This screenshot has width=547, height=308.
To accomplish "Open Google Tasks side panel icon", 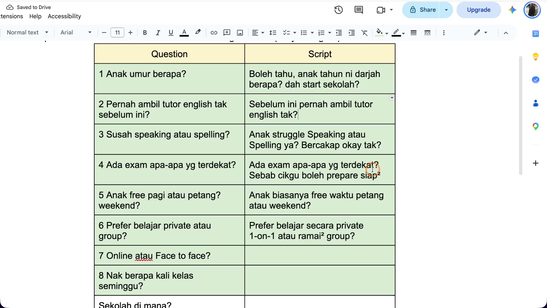I will point(536,80).
